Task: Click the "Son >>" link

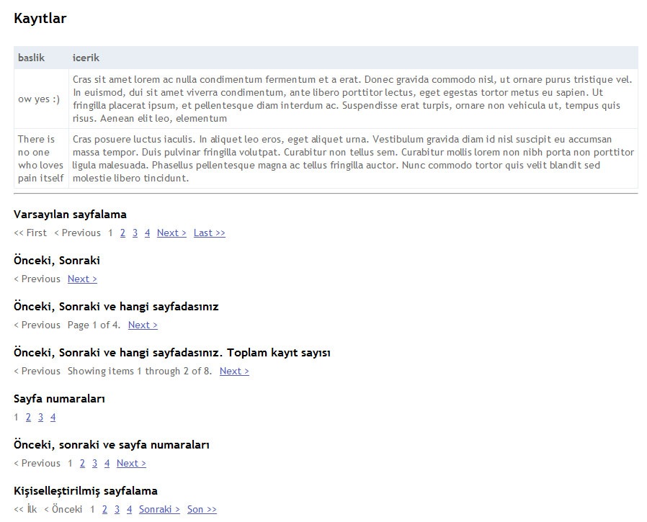Action: point(202,509)
